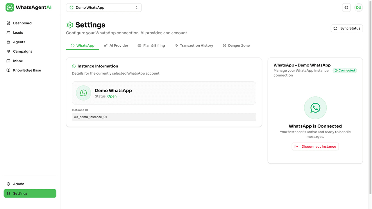This screenshot has width=372, height=209.
Task: Click the Settings page title text
Action: pos(90,25)
